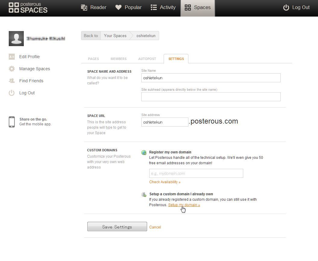Click the Register my own domain heading
This screenshot has width=318, height=261.
[170, 152]
